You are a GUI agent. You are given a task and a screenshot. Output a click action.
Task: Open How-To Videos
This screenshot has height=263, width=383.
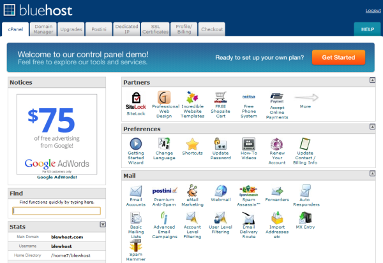[249, 148]
